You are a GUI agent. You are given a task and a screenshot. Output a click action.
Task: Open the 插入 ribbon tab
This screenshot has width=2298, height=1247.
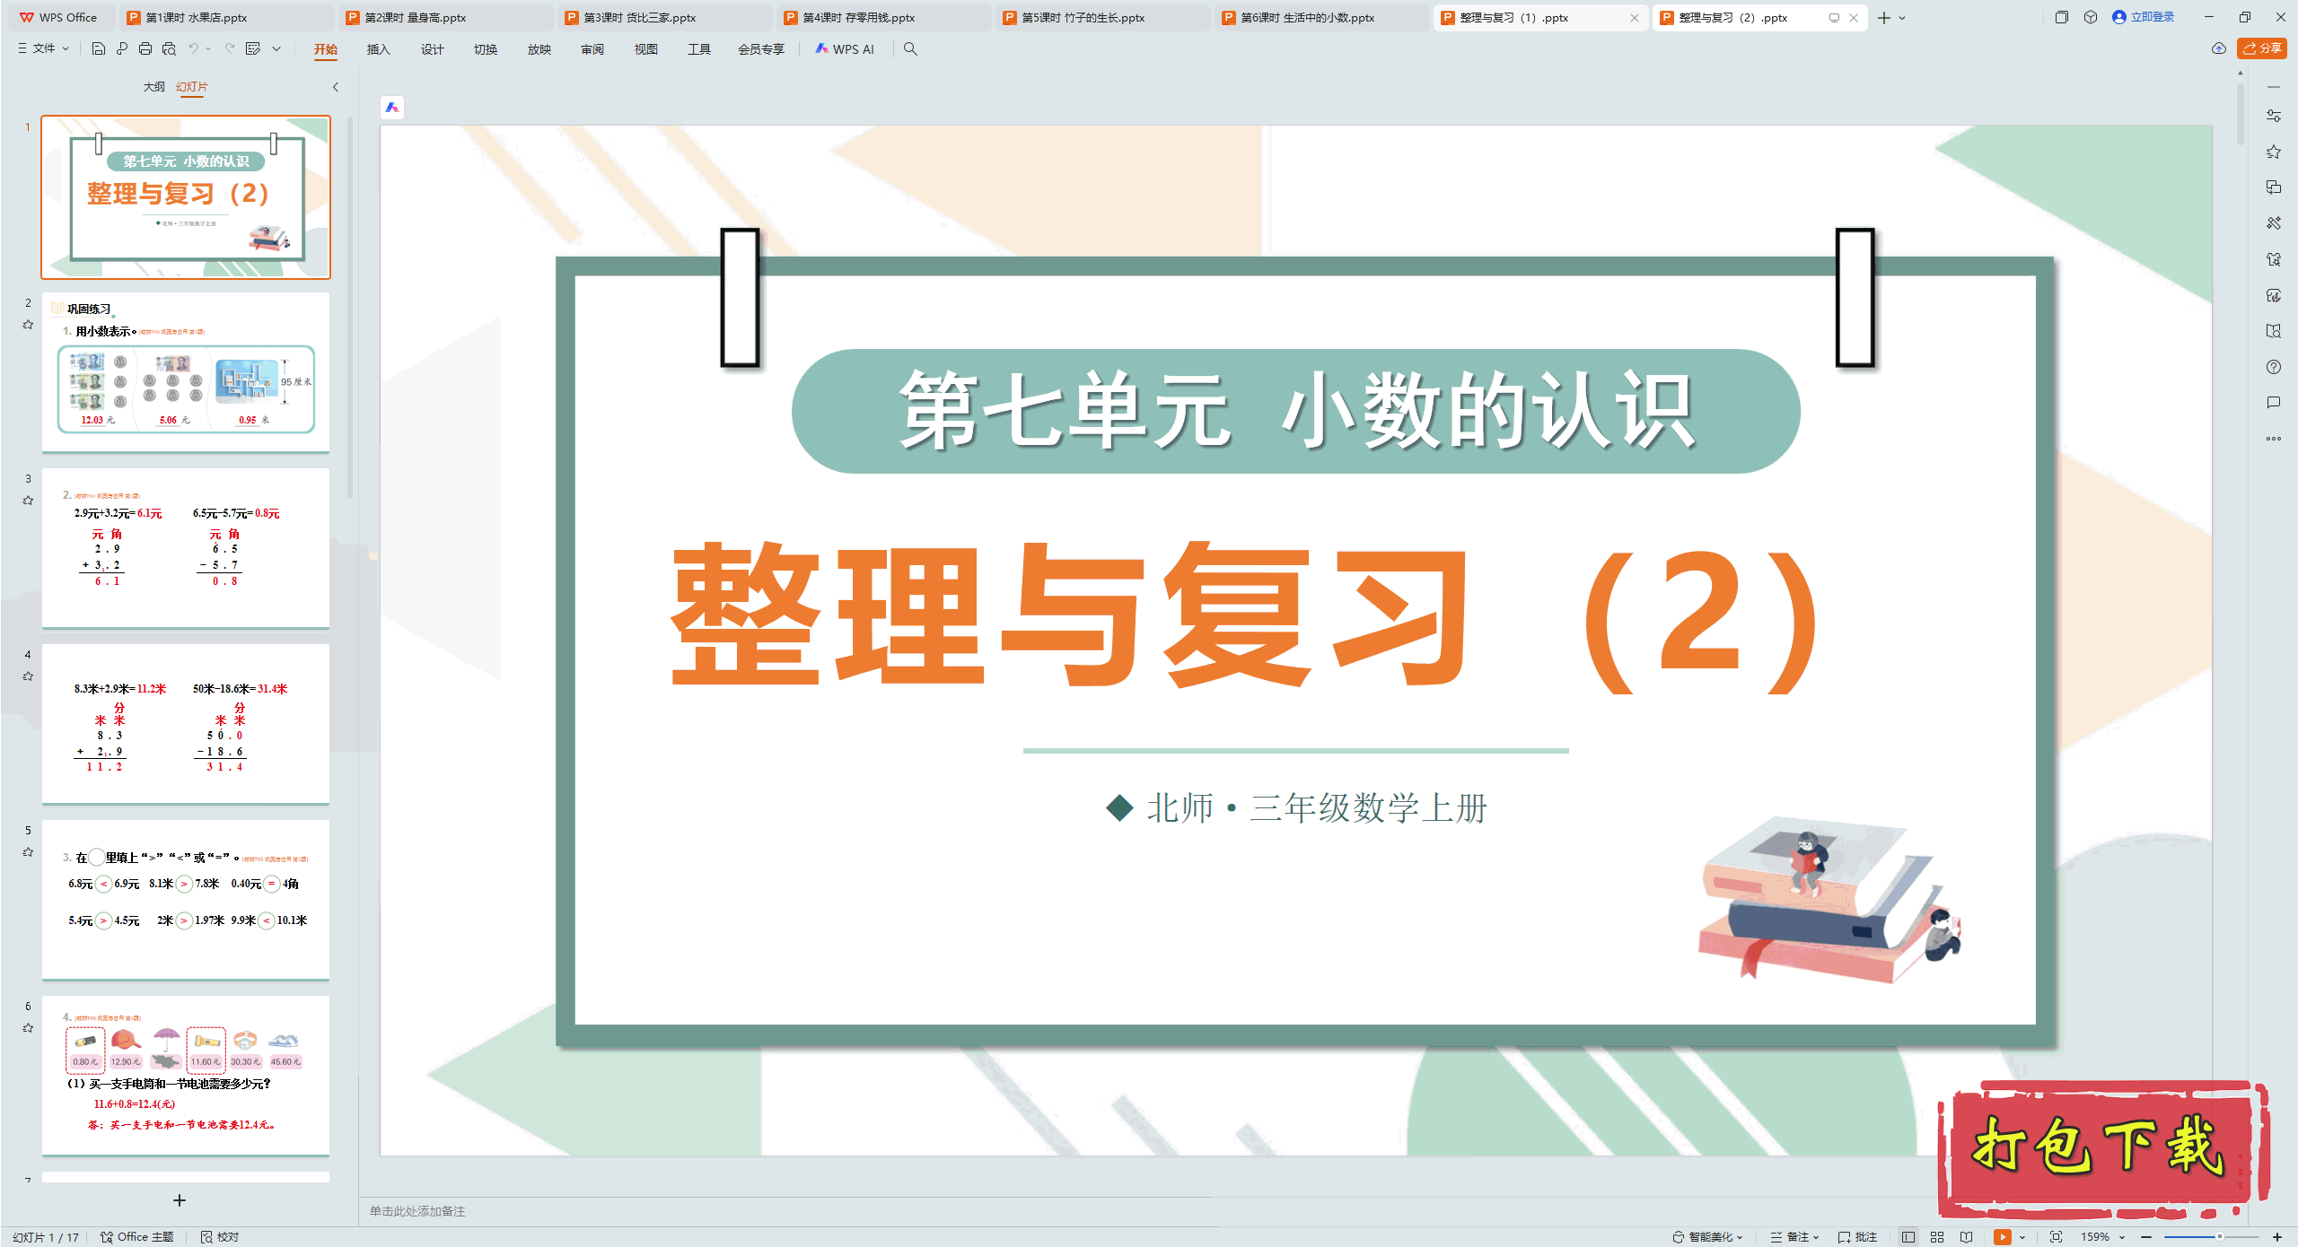click(x=378, y=49)
